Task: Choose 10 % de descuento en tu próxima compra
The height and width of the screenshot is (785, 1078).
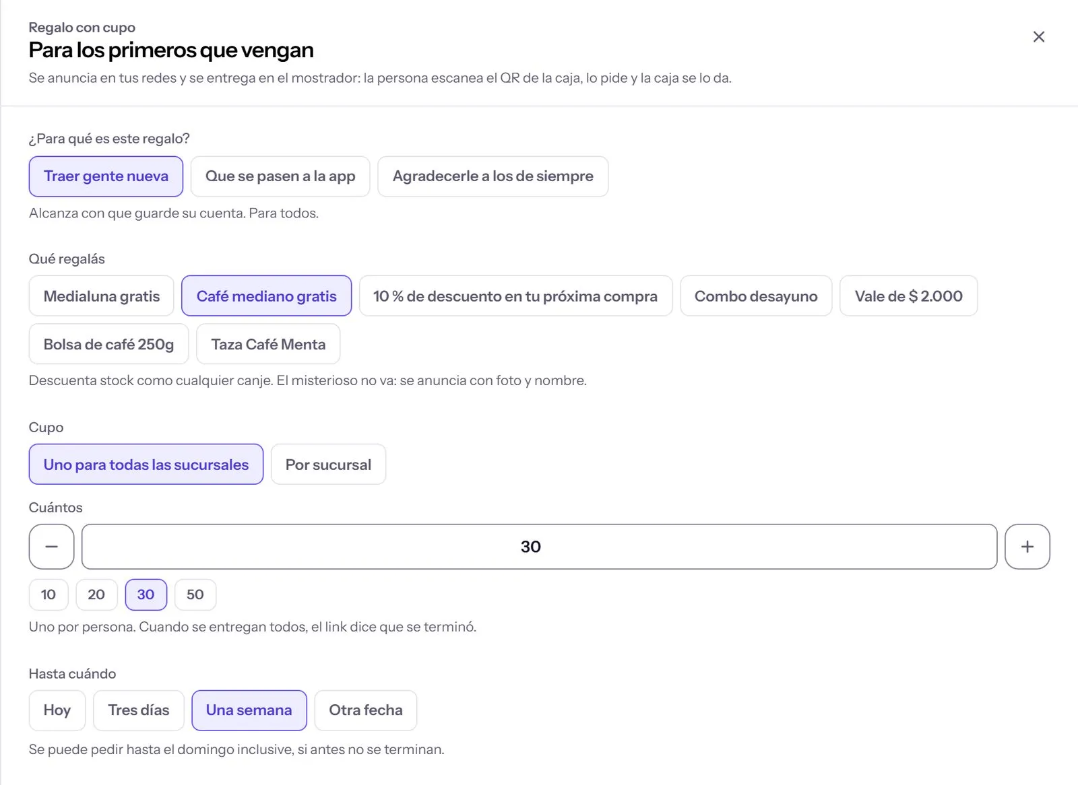Action: (x=515, y=296)
